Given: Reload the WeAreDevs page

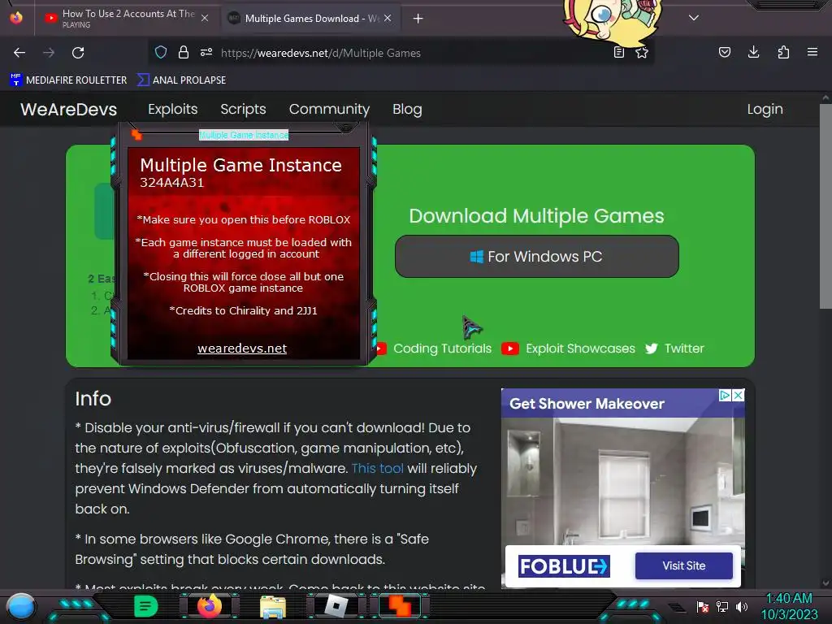Looking at the screenshot, I should (x=78, y=53).
